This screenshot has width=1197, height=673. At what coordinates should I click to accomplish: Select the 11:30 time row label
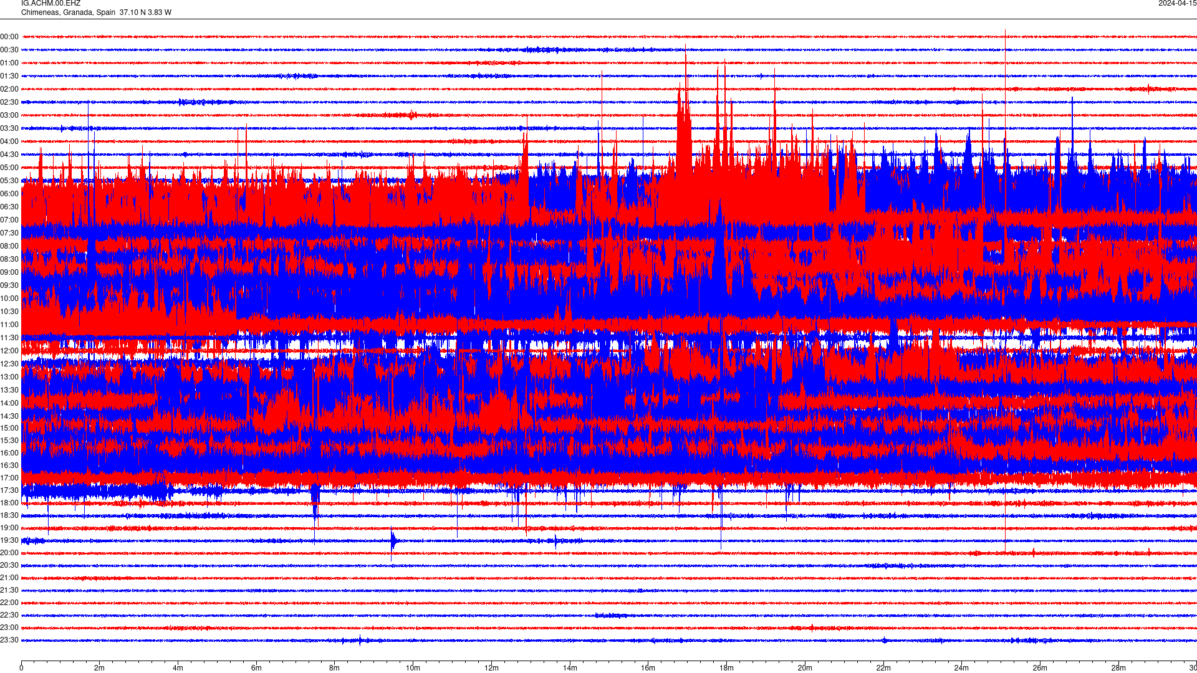(x=9, y=338)
